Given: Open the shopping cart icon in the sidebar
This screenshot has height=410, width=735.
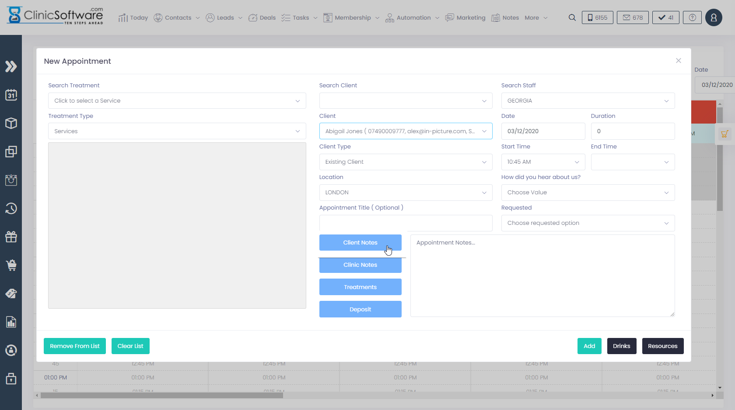Looking at the screenshot, I should [x=11, y=265].
